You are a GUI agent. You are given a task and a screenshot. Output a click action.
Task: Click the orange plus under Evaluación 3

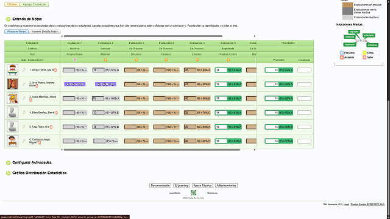pos(136,60)
